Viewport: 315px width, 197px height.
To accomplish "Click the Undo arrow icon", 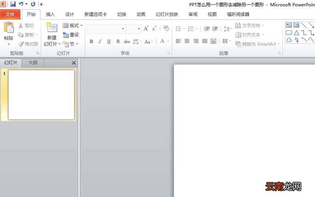I will [21, 4].
